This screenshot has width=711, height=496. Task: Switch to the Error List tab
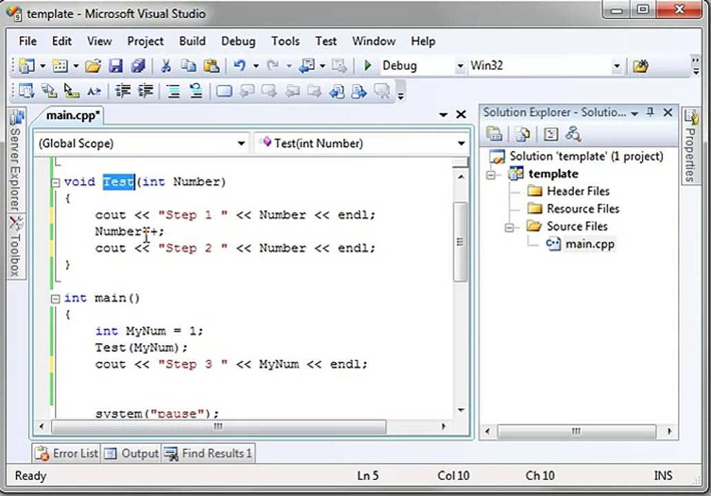[67, 453]
